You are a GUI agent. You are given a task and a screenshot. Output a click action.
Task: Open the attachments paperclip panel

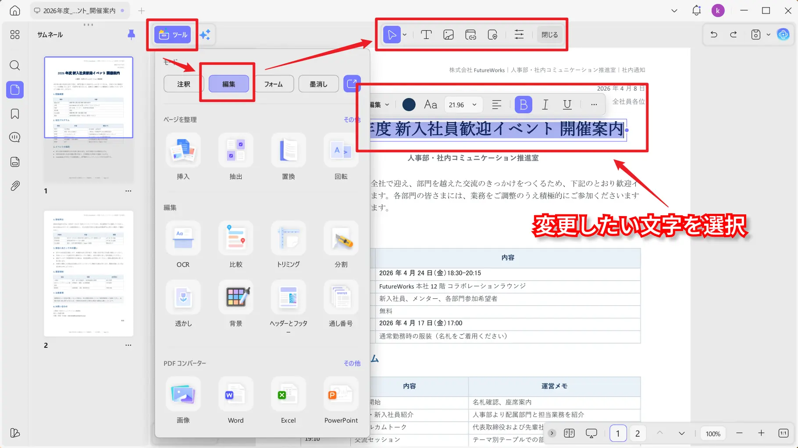tap(15, 186)
